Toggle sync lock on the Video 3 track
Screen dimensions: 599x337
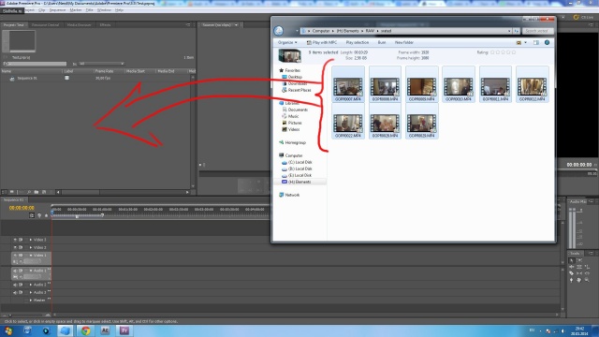(21, 240)
